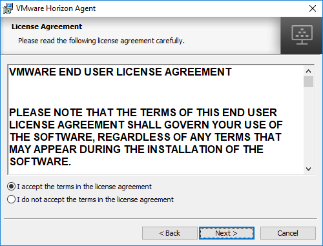Click the license scrollbar down arrow
323x246 pixels.
pyautogui.click(x=308, y=169)
